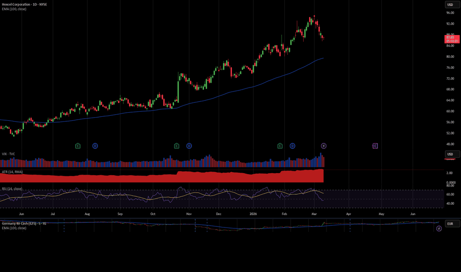The width and height of the screenshot is (461, 272).
Task: Click the Dec label on the time axis
Action: (219, 214)
